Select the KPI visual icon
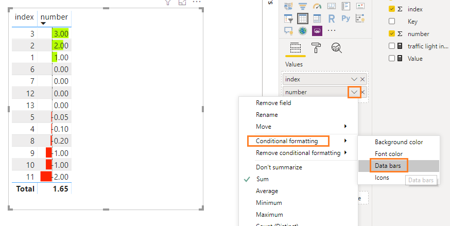The height and width of the screenshot is (226, 450). (x=360, y=6)
